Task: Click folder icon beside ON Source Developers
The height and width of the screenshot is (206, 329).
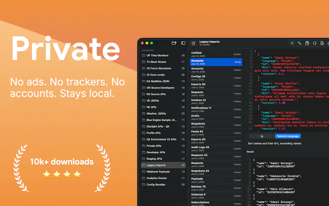Action: coord(144,88)
